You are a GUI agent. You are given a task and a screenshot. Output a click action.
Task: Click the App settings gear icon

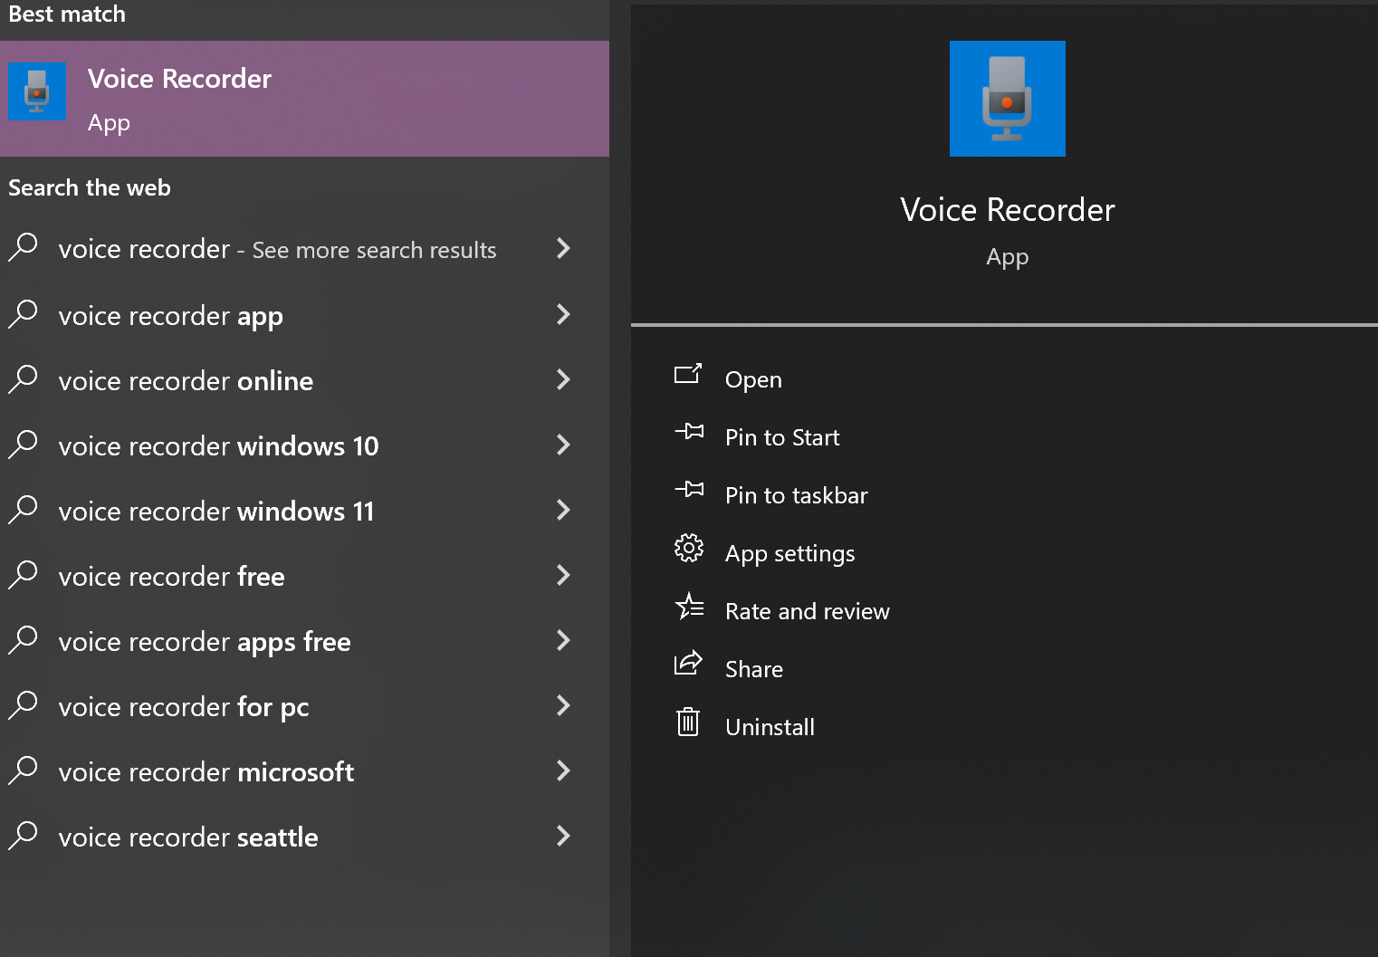coord(689,548)
